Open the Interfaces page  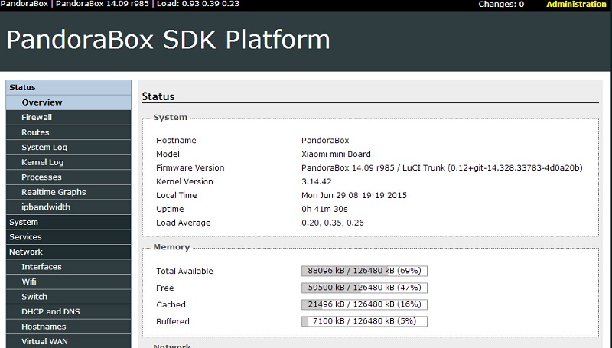point(68,267)
